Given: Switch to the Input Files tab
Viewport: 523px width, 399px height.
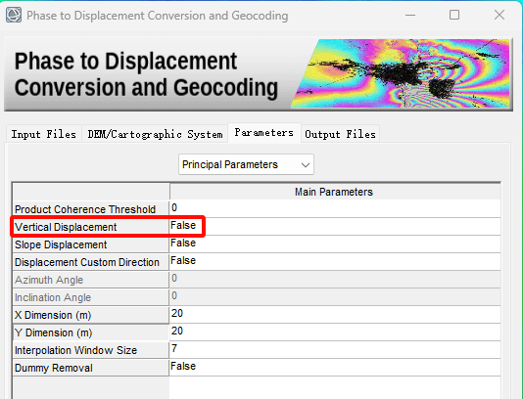Looking at the screenshot, I should point(44,134).
